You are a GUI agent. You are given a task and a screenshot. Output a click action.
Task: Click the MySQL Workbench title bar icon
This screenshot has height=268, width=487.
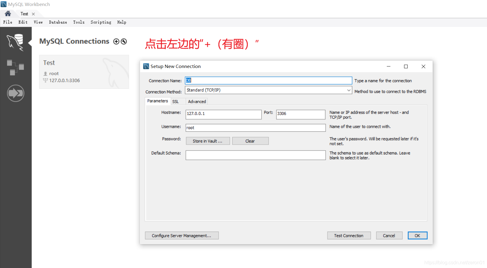4,4
